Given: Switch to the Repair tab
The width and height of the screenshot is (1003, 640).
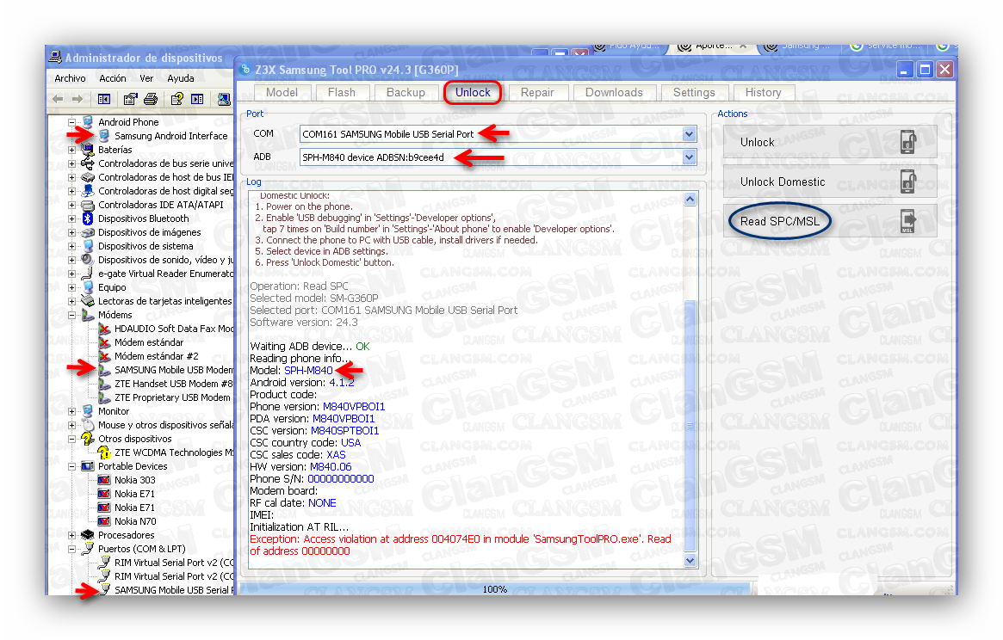Looking at the screenshot, I should click(537, 93).
